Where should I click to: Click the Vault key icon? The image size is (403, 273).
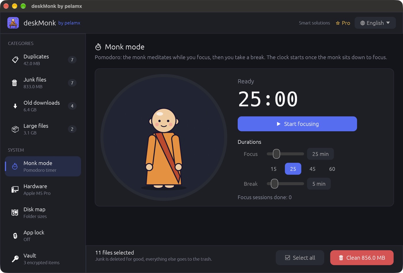[x=15, y=259]
